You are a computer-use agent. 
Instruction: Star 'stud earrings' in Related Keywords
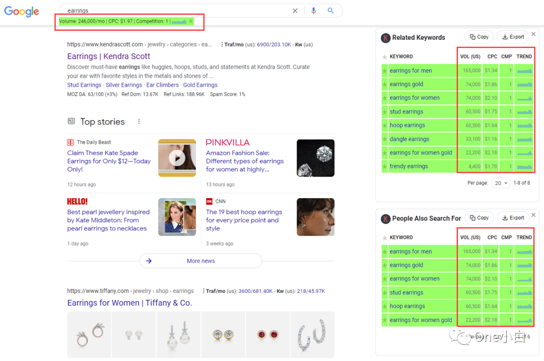(x=384, y=112)
